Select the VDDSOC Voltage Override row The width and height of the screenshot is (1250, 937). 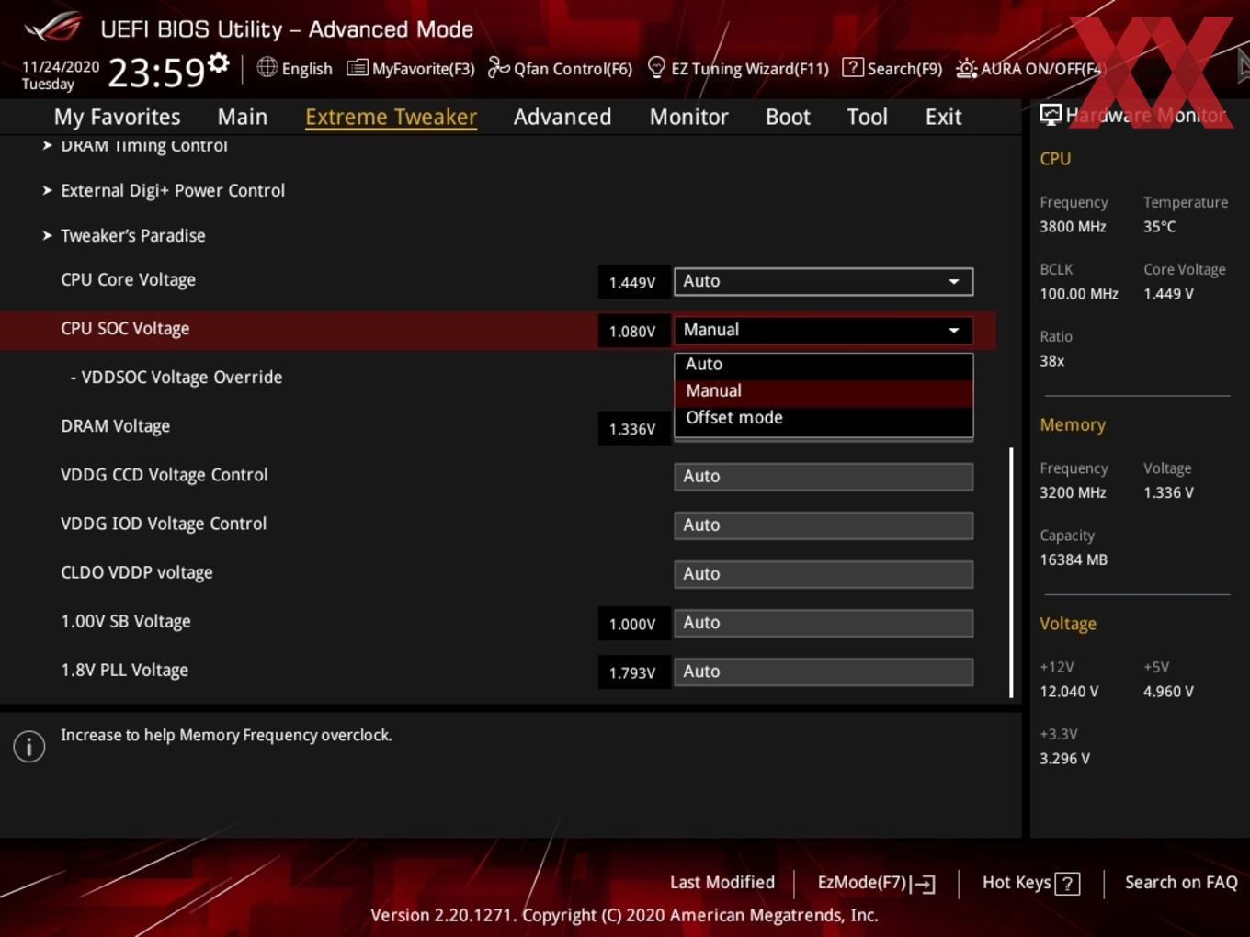(x=176, y=377)
